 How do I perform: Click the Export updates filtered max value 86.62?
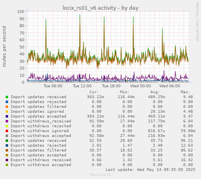(x=187, y=150)
